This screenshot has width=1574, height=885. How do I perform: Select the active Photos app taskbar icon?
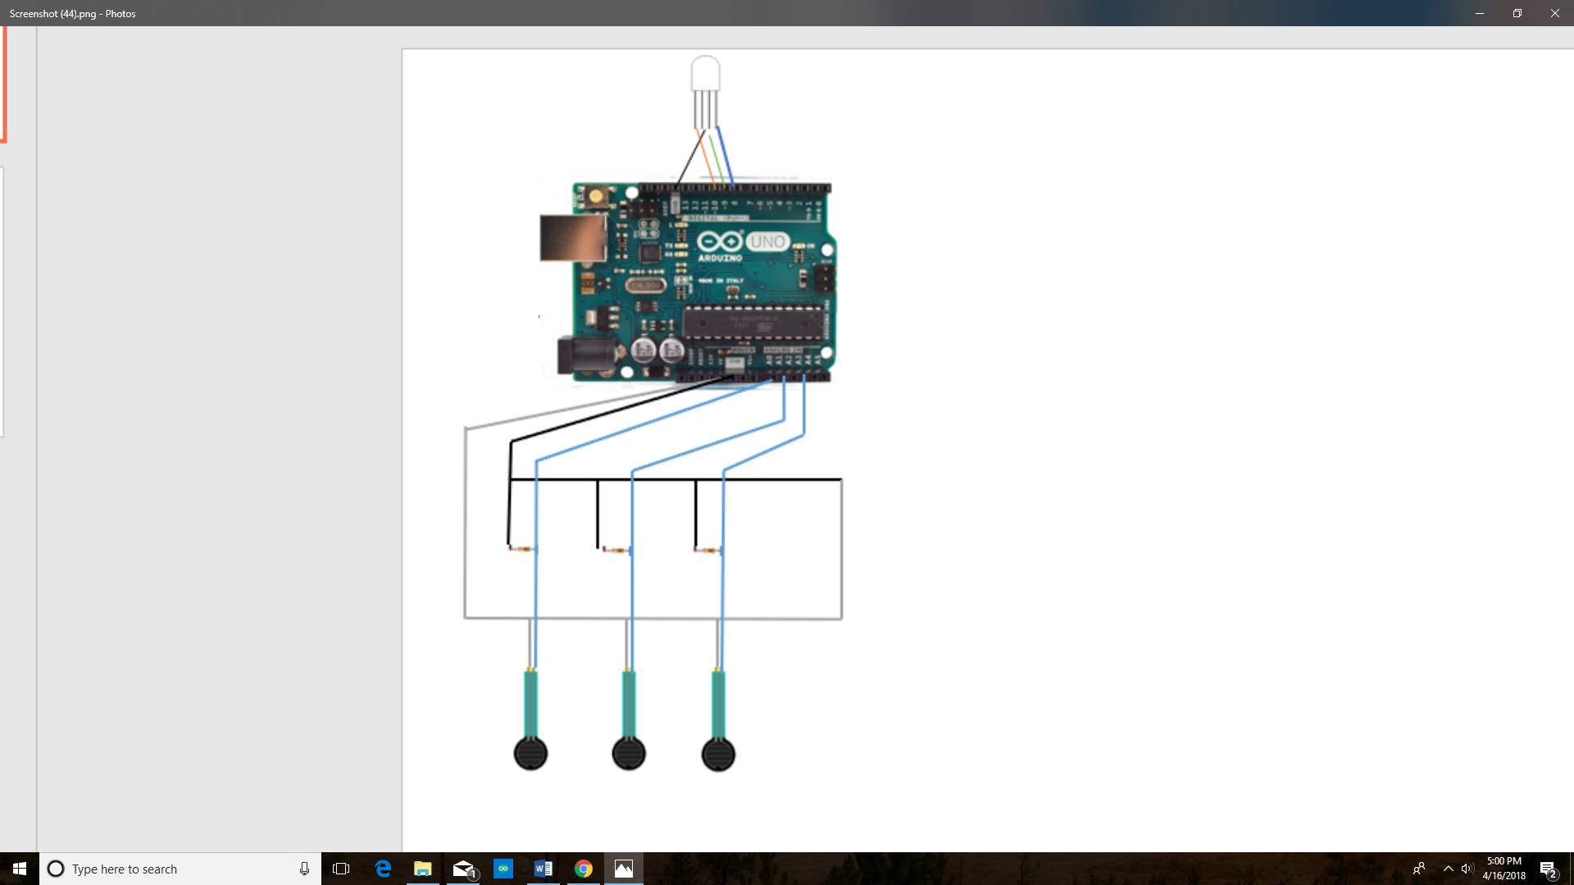[x=624, y=869]
